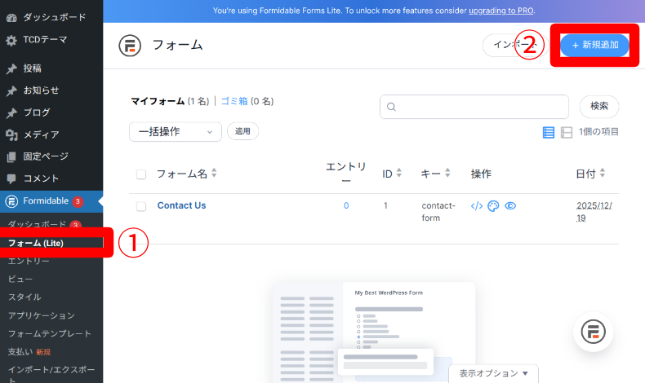Click the 1個の項目 item count

coord(598,132)
